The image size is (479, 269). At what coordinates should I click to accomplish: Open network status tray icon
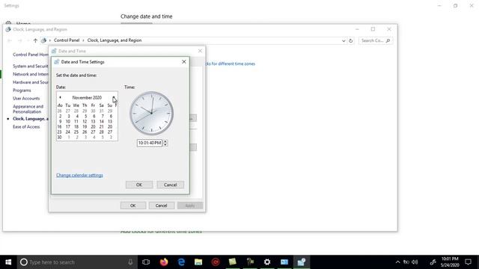pos(406,262)
